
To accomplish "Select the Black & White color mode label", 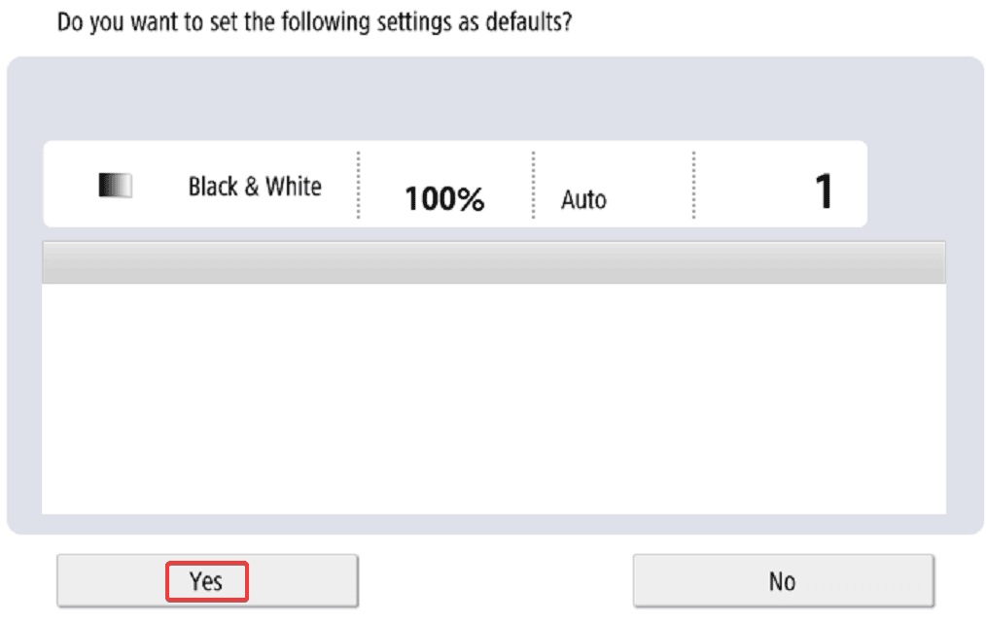I will point(255,187).
